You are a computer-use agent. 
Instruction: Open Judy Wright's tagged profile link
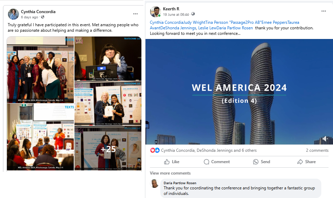(x=194, y=22)
